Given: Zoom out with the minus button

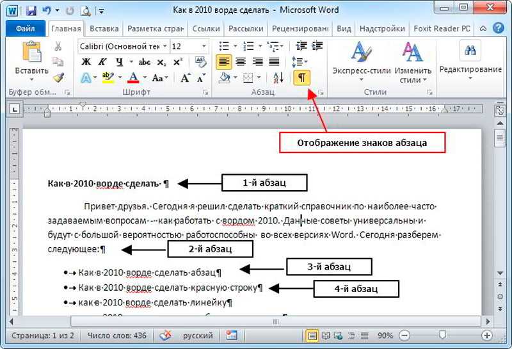Looking at the screenshot, I should coord(404,336).
